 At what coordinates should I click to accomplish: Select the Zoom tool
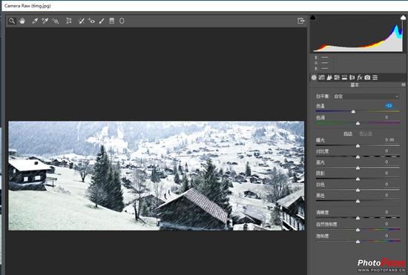tap(12, 21)
